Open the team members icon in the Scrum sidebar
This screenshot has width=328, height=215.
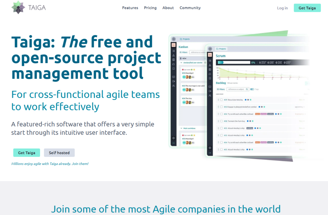(210, 96)
